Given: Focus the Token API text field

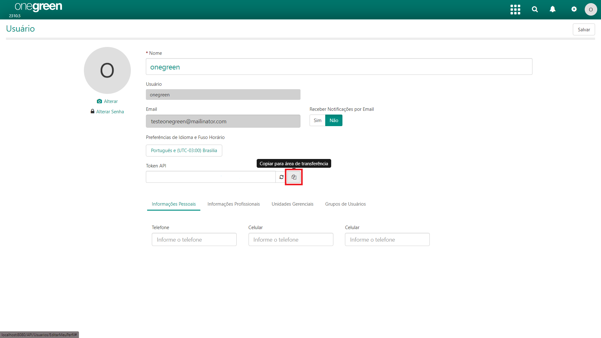Looking at the screenshot, I should tap(211, 177).
